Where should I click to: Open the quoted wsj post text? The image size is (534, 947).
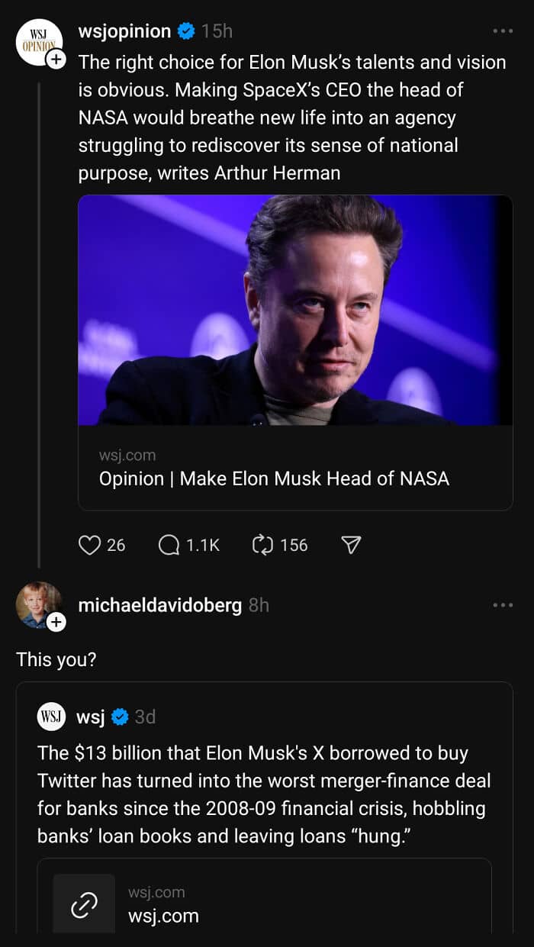point(264,794)
